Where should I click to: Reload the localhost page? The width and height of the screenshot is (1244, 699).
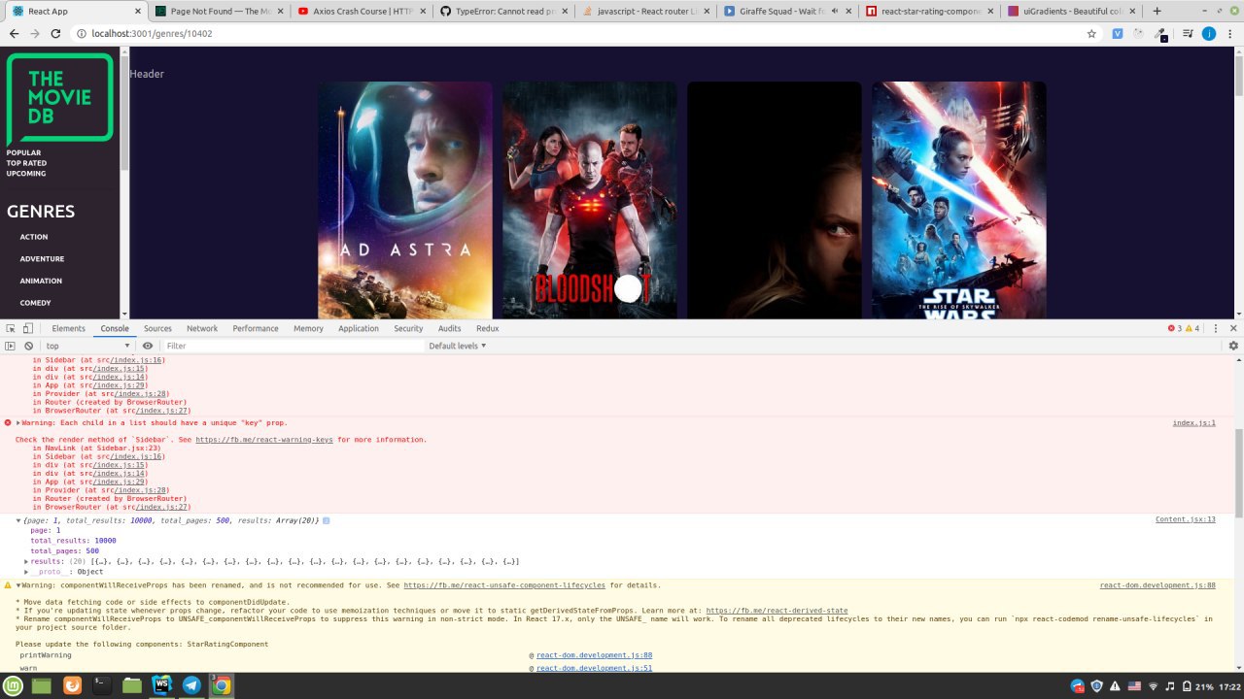(56, 33)
